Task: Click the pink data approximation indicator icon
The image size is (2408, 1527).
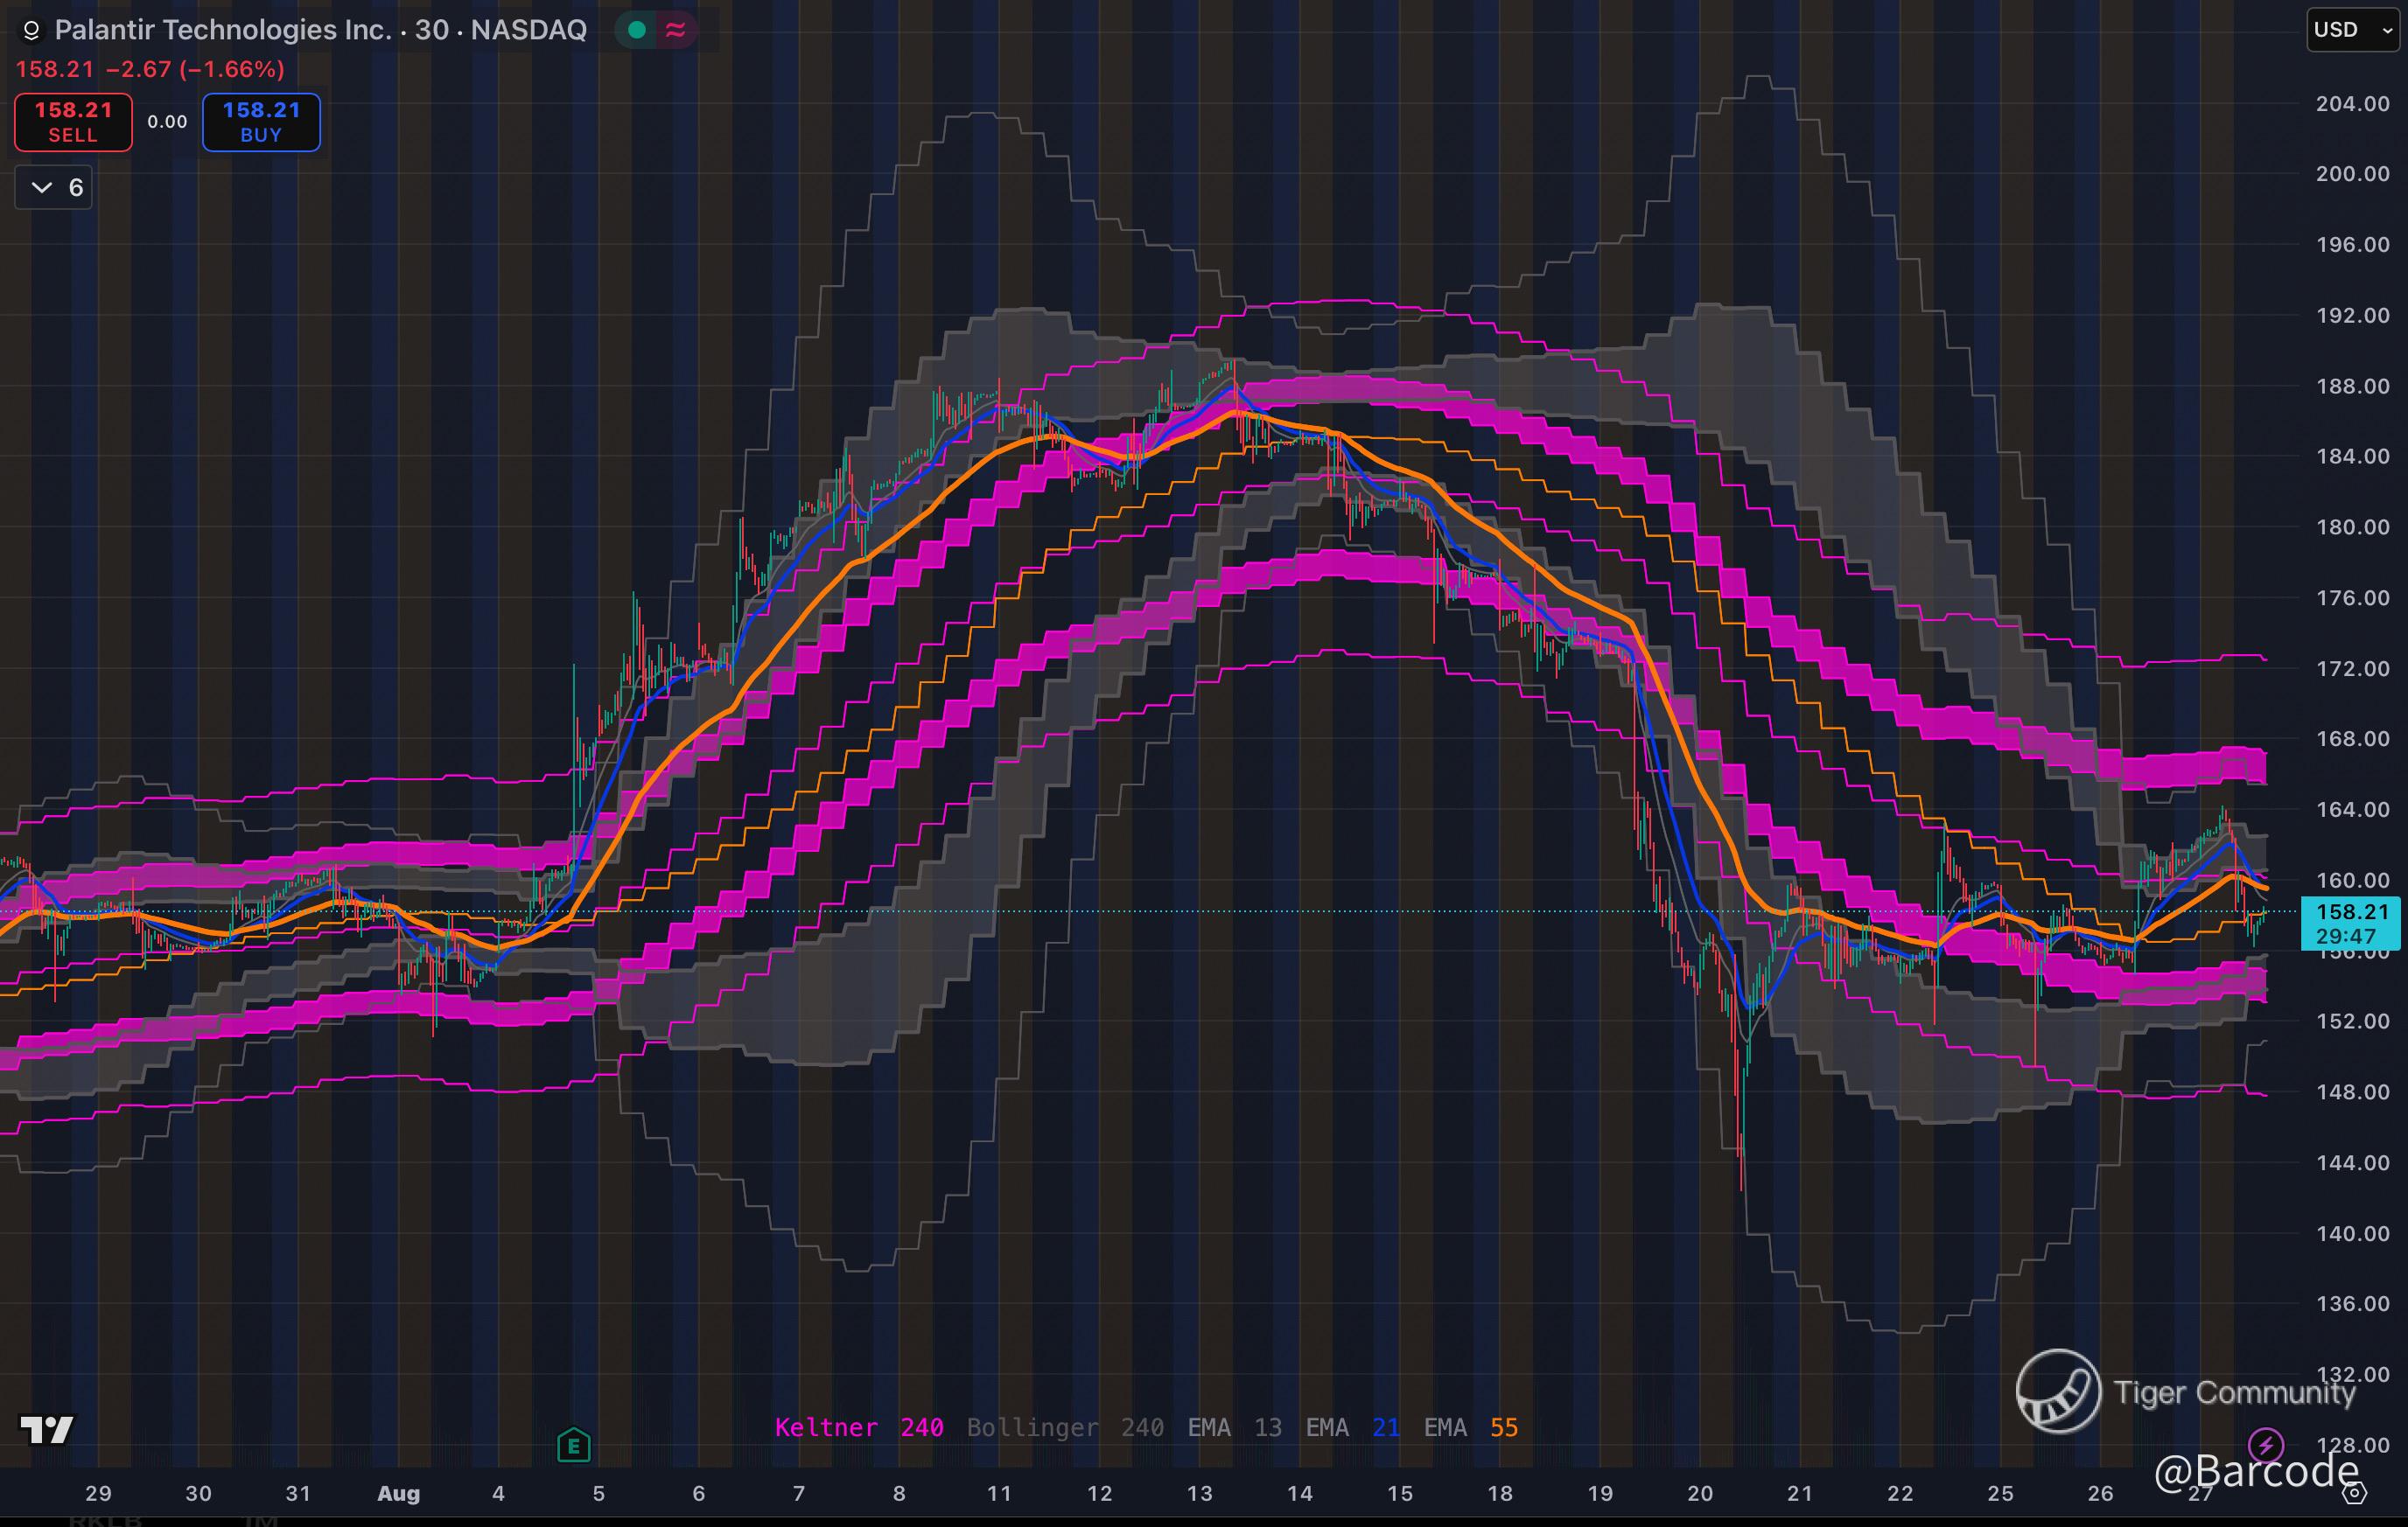Action: (x=676, y=30)
